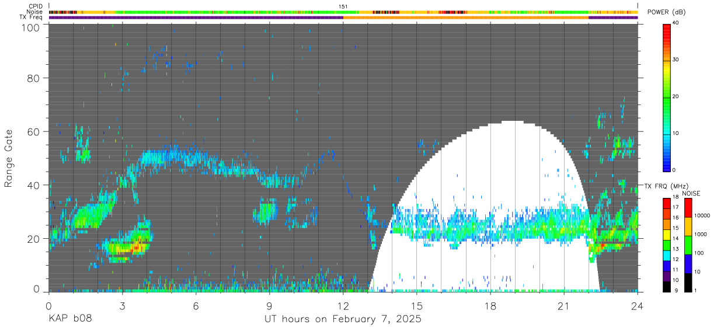
Task: Click TX frequency legend value 15
Action: [x=676, y=228]
